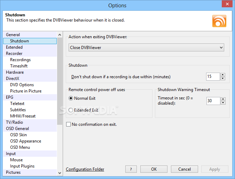Viewport: 235px width, 179px height.
Task: Confirm settings with the OK button
Action: [x=154, y=169]
